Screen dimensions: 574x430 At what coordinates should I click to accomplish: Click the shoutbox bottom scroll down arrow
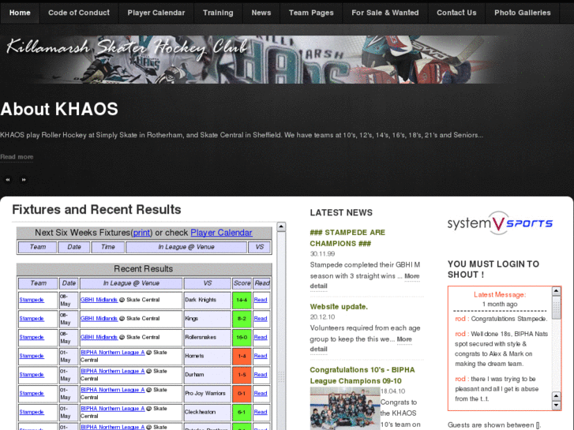coord(556,405)
